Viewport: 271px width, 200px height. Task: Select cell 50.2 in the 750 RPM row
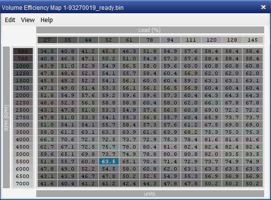point(109,58)
